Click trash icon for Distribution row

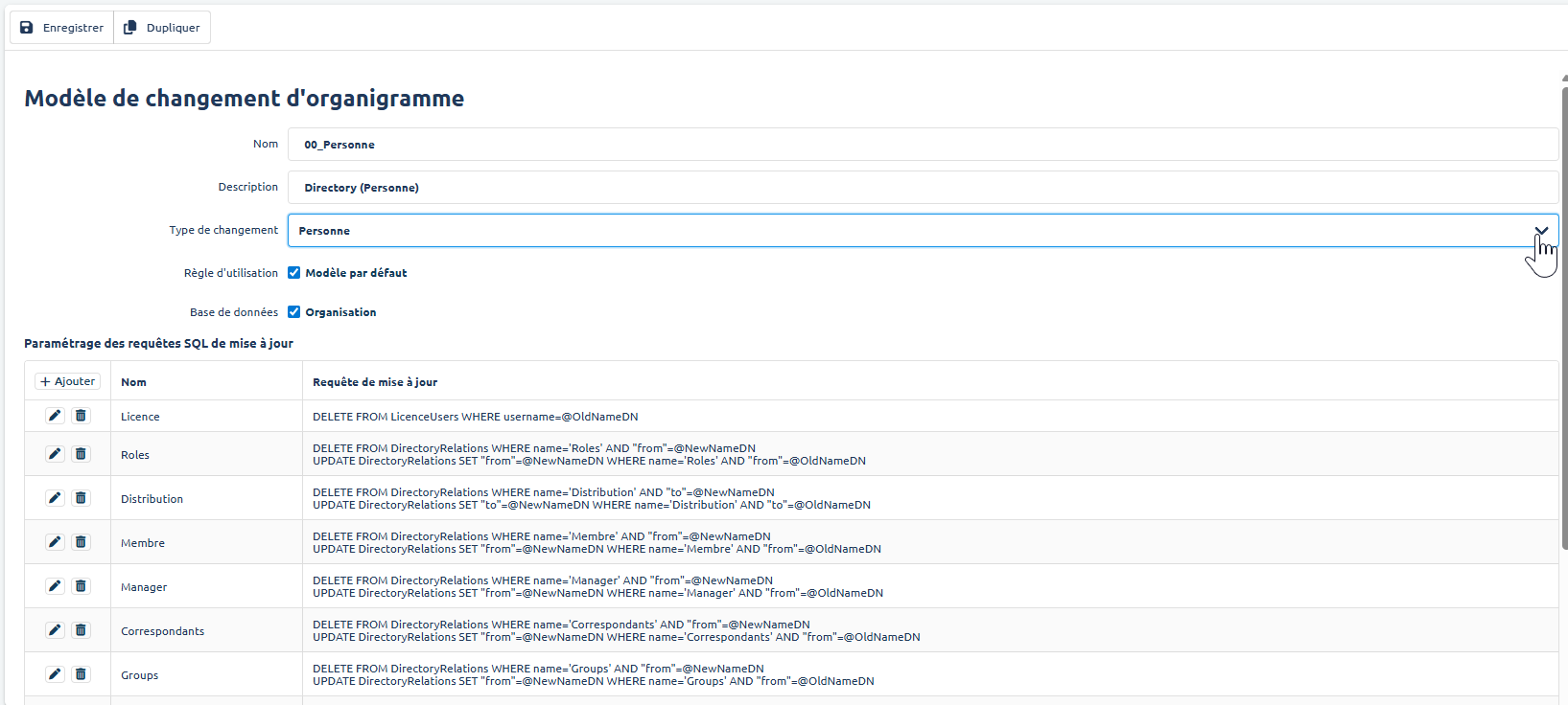pyautogui.click(x=81, y=498)
